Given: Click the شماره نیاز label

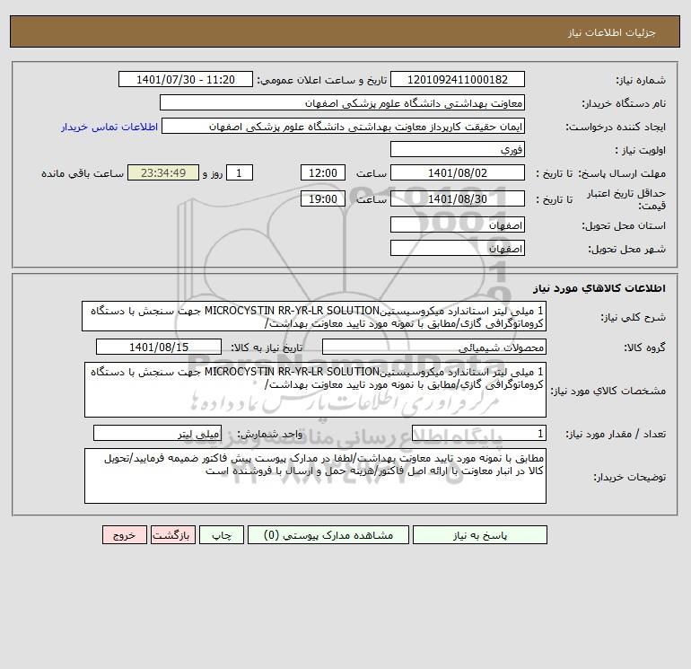Looking at the screenshot, I should click(x=641, y=80).
